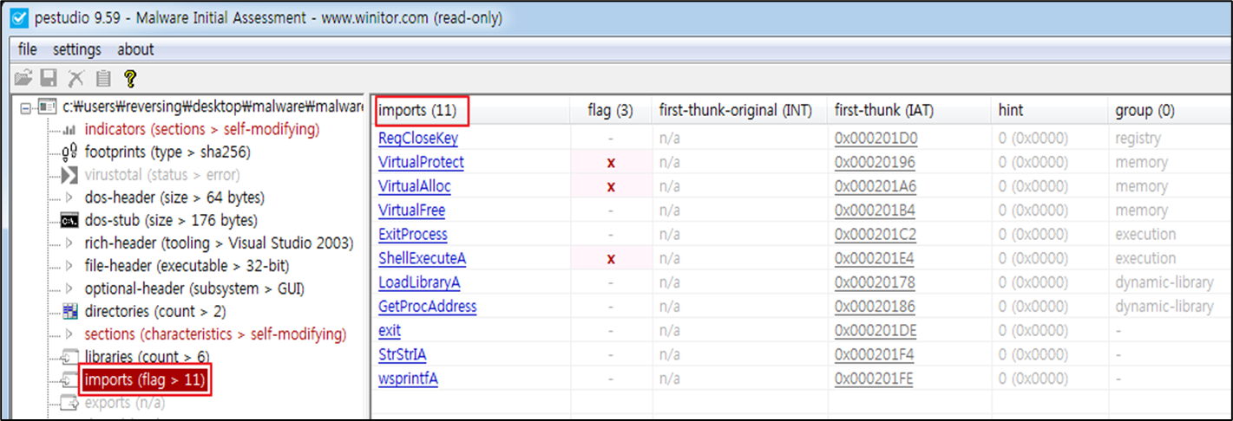The image size is (1233, 421).
Task: Click the copy/clipboard toolbar icon
Action: point(103,79)
